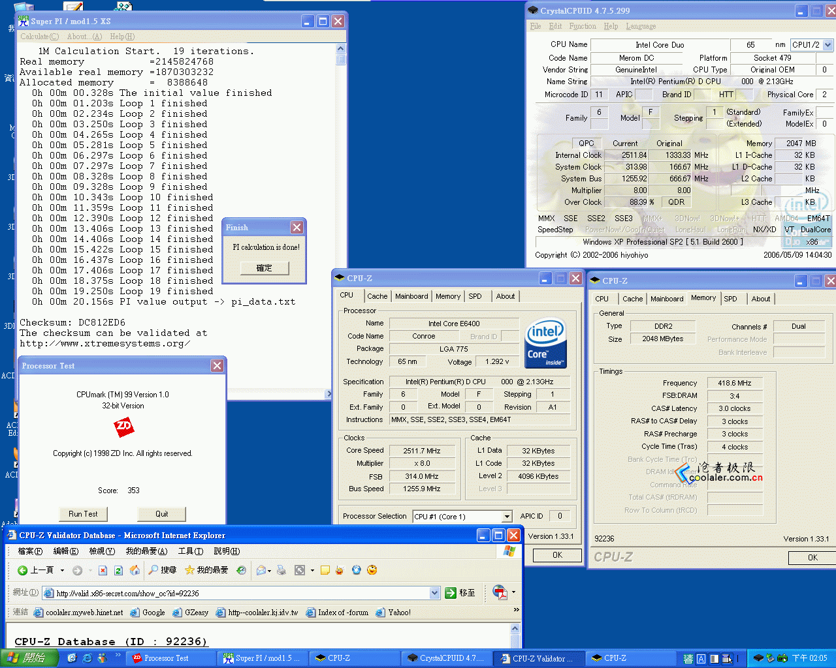Click the CPU-Z Database ID 92236 heading
Viewport: 836px width, 668px height.
(110, 642)
